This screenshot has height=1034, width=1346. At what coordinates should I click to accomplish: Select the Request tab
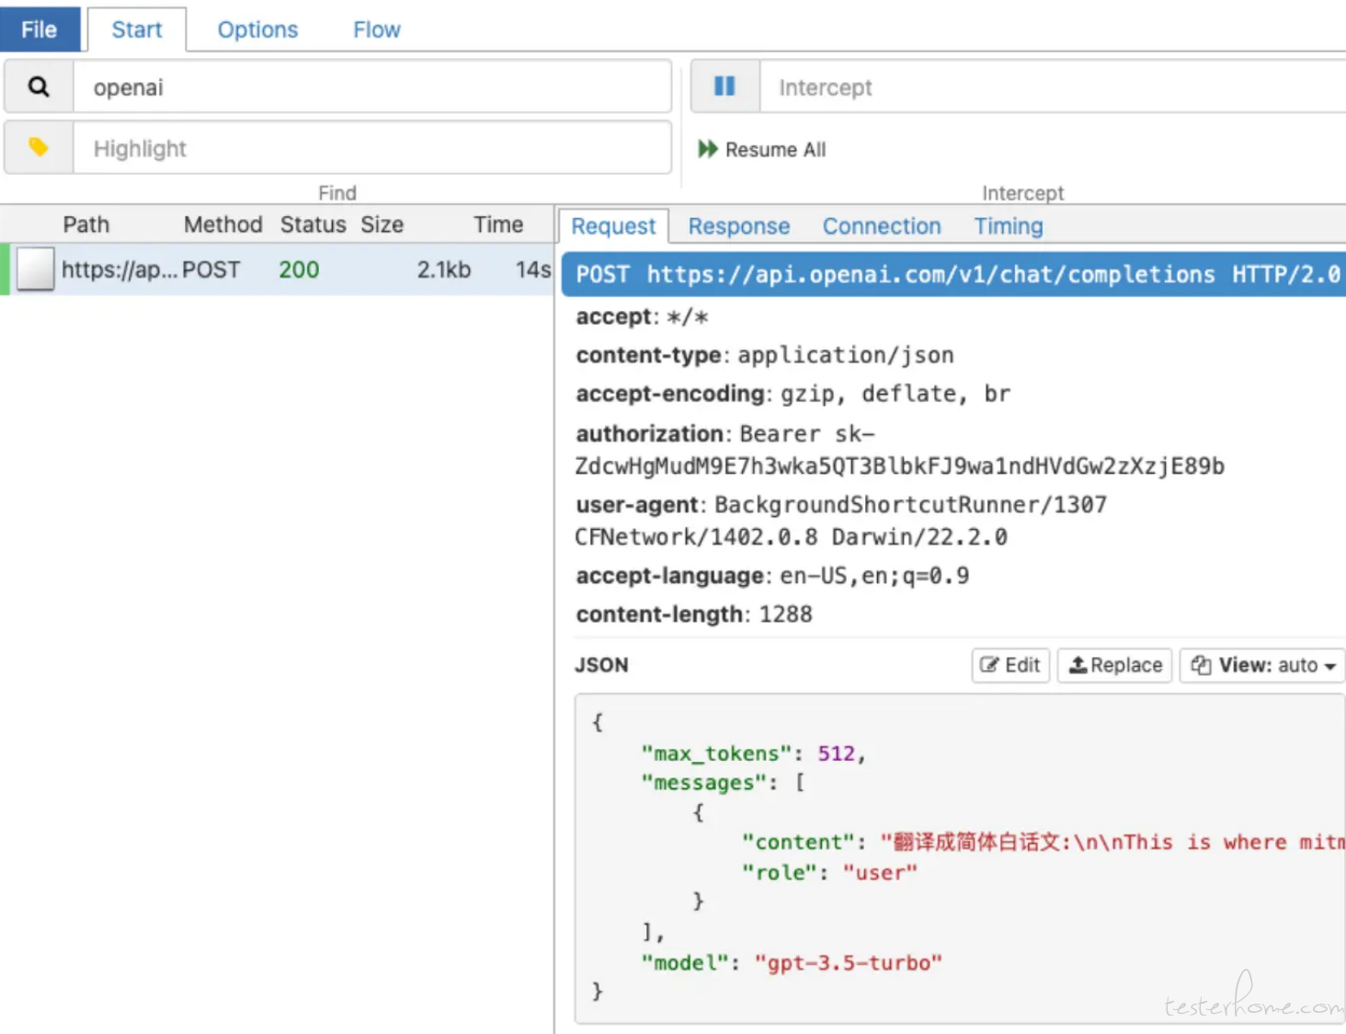point(613,226)
